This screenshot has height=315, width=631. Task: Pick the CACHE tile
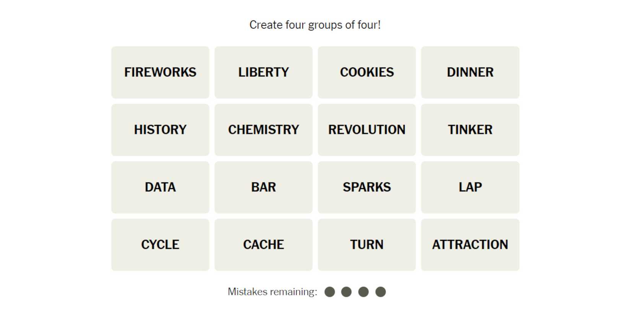click(263, 245)
